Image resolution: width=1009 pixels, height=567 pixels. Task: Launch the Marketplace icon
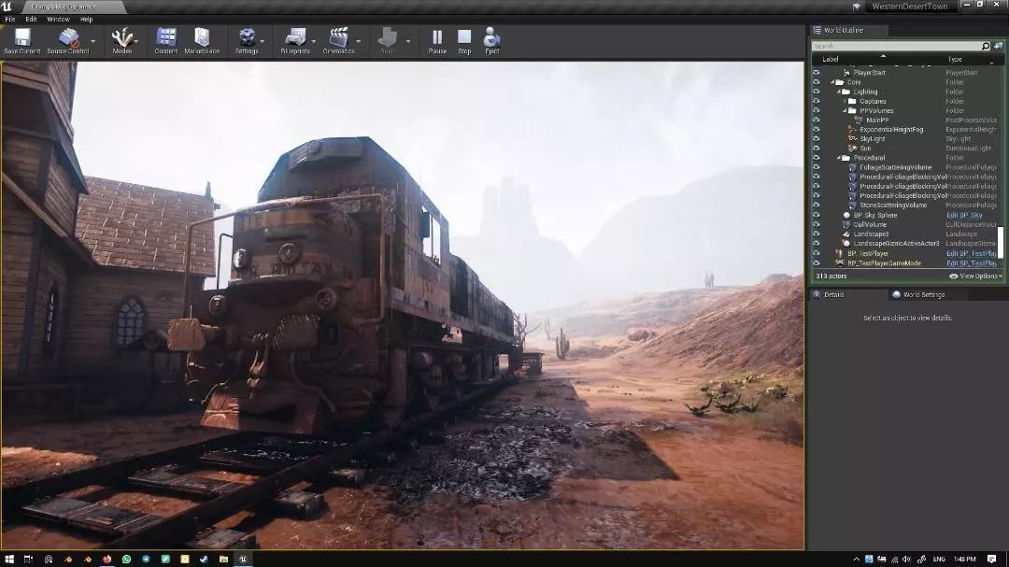click(x=202, y=36)
